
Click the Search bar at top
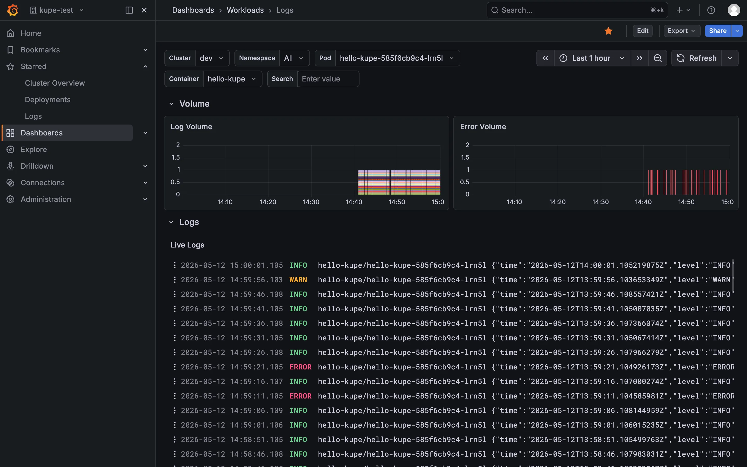click(x=577, y=10)
